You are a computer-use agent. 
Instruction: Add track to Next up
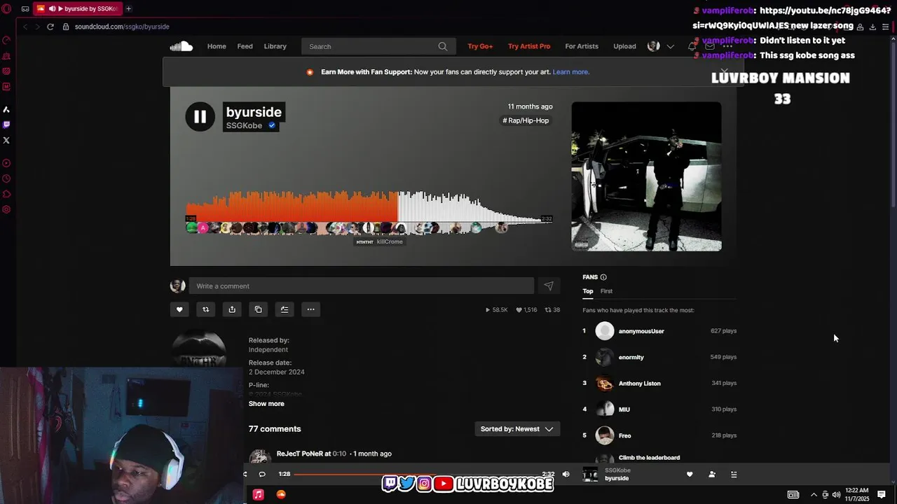pos(285,309)
